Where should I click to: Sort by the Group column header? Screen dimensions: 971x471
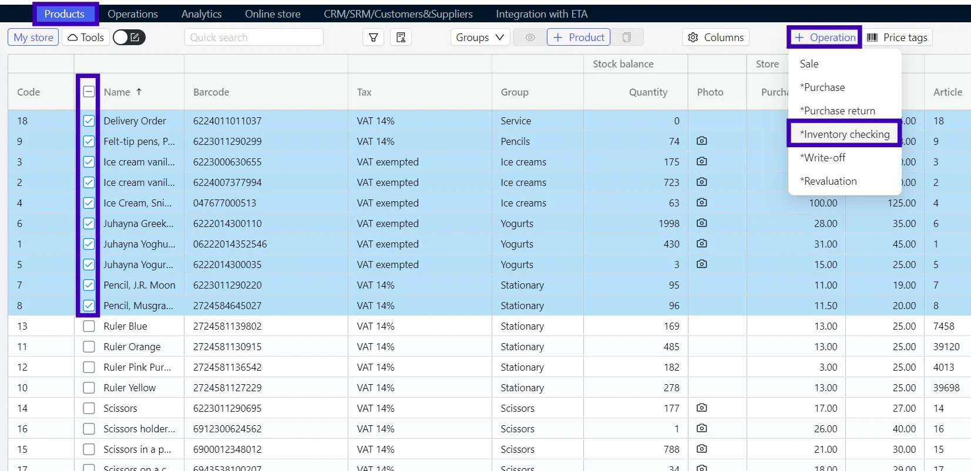click(x=515, y=92)
